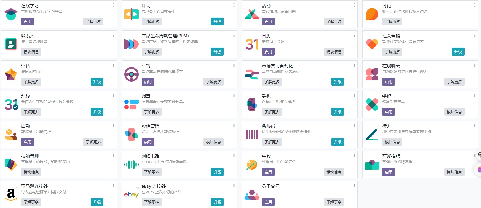Click the 条形码 barcode icon
Image resolution: width=481 pixels, height=208 pixels.
pyautogui.click(x=252, y=135)
